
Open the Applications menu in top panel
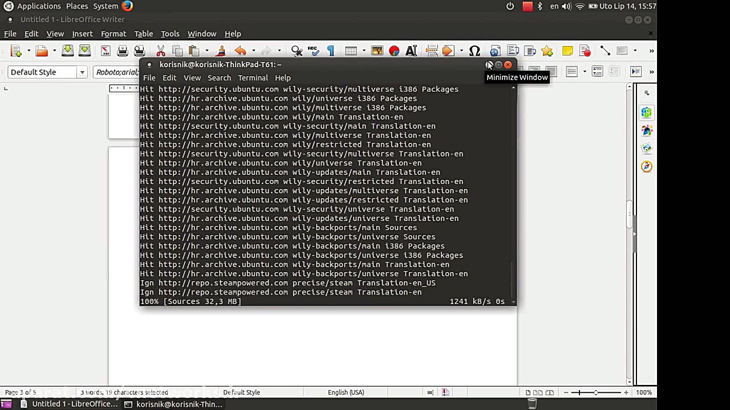coord(39,6)
